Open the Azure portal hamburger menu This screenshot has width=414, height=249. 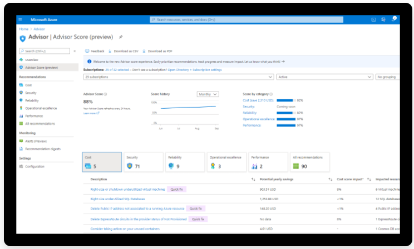pos(21,19)
